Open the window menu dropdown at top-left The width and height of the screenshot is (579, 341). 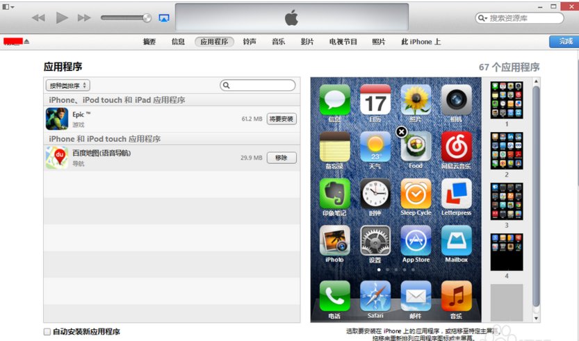tap(8, 7)
